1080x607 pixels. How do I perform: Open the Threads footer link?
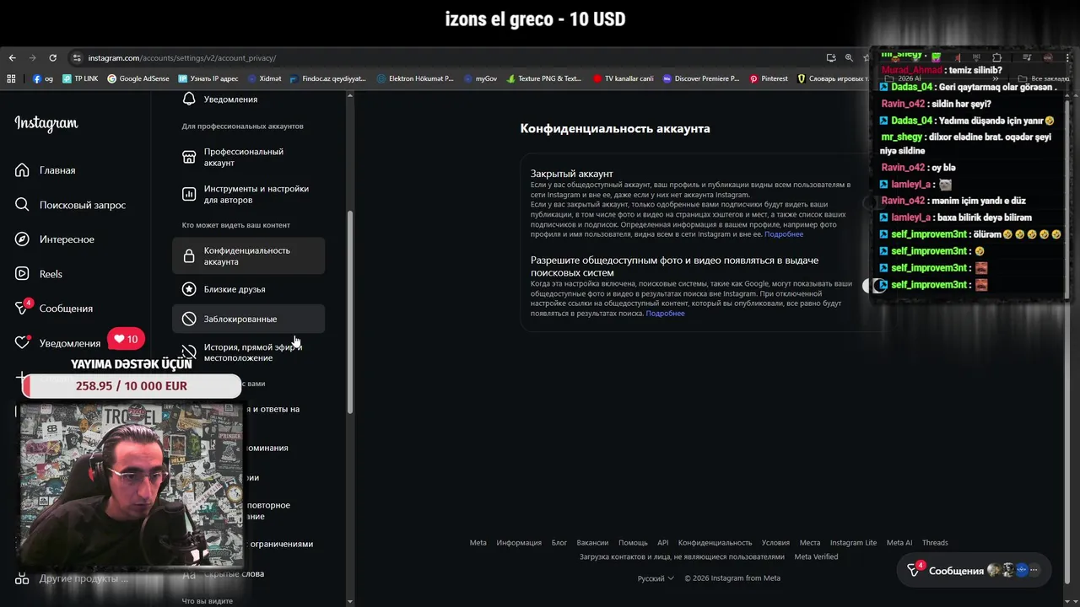(x=935, y=543)
